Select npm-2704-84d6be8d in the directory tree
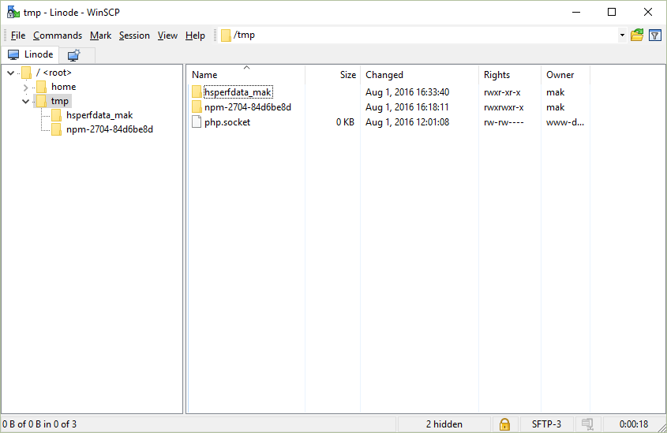The image size is (667, 433). coord(110,129)
